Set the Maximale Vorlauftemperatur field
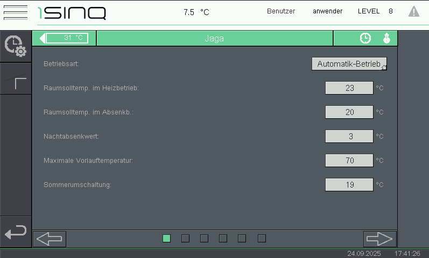This screenshot has height=258, width=429. tap(349, 161)
